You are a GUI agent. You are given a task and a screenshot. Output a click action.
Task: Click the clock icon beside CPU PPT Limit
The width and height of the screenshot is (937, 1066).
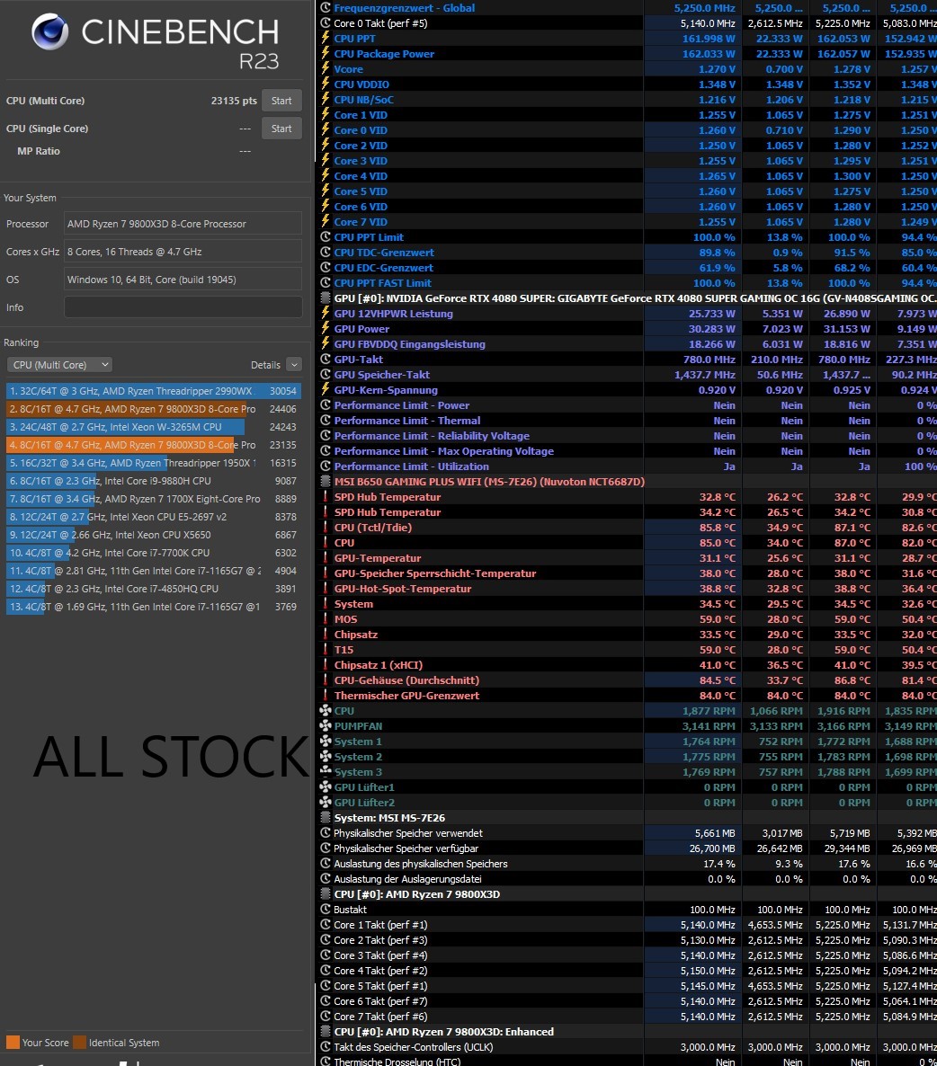pos(326,237)
